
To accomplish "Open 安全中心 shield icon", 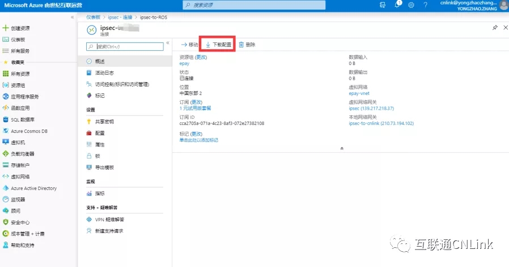I will pyautogui.click(x=6, y=222).
